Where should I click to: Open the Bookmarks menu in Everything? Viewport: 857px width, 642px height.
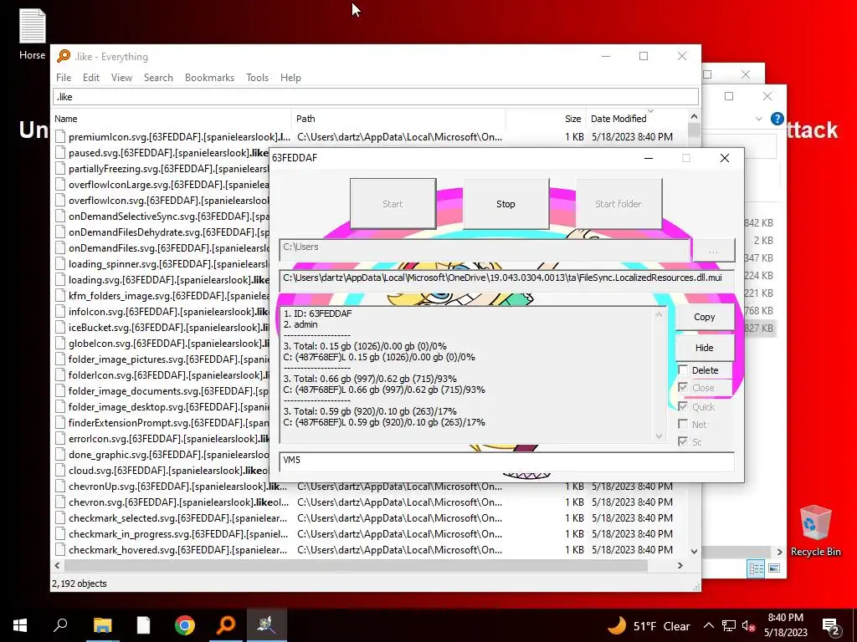click(209, 78)
